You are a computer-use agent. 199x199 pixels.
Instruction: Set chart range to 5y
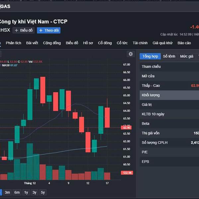[x=43, y=192]
